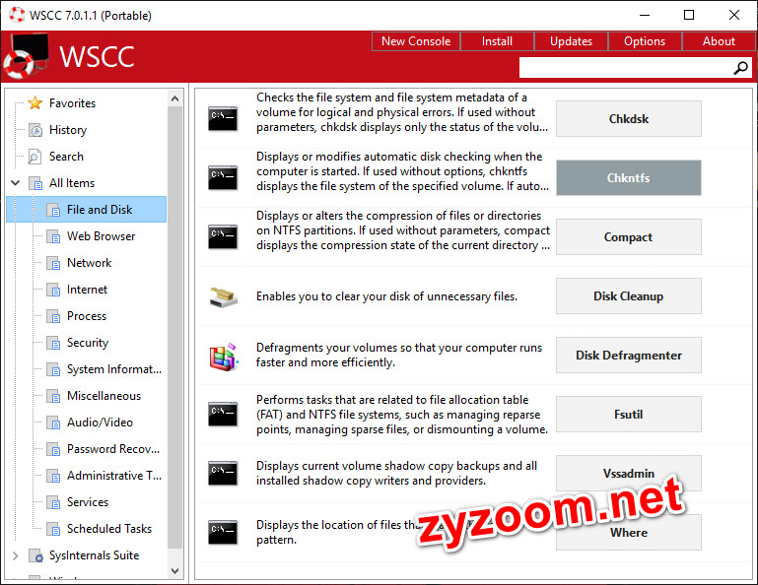The height and width of the screenshot is (585, 758).
Task: Launch the Chkntfs utility
Action: 629,178
